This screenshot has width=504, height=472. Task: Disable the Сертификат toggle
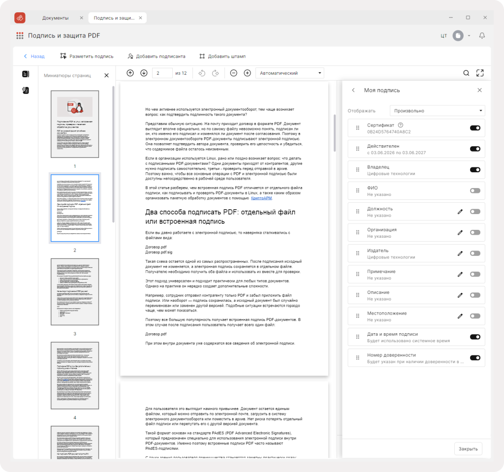[x=475, y=128]
